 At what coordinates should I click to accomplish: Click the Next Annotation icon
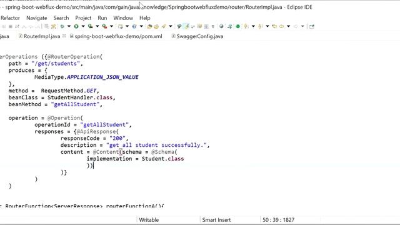(x=246, y=26)
